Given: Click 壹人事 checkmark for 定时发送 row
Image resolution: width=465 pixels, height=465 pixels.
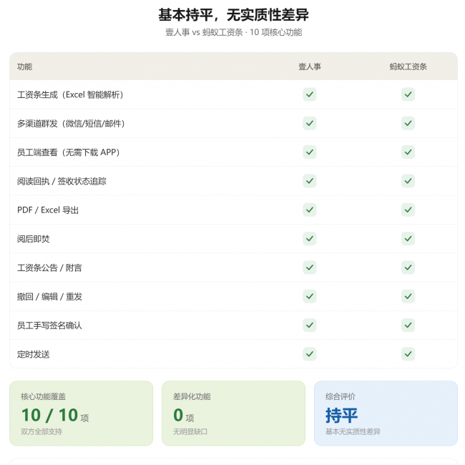Looking at the screenshot, I should (309, 354).
